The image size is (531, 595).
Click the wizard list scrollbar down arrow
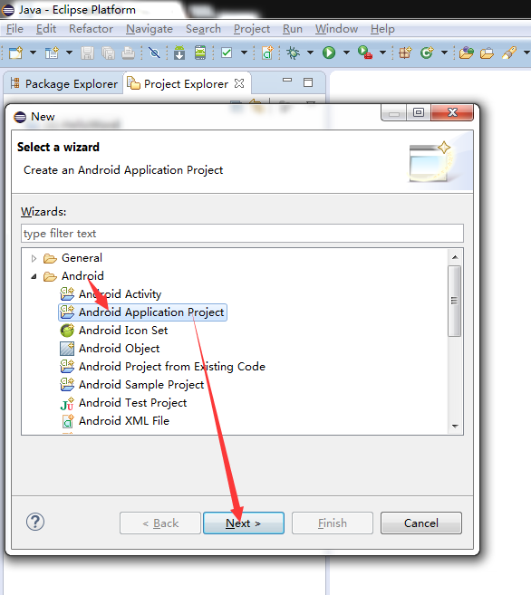[x=455, y=427]
